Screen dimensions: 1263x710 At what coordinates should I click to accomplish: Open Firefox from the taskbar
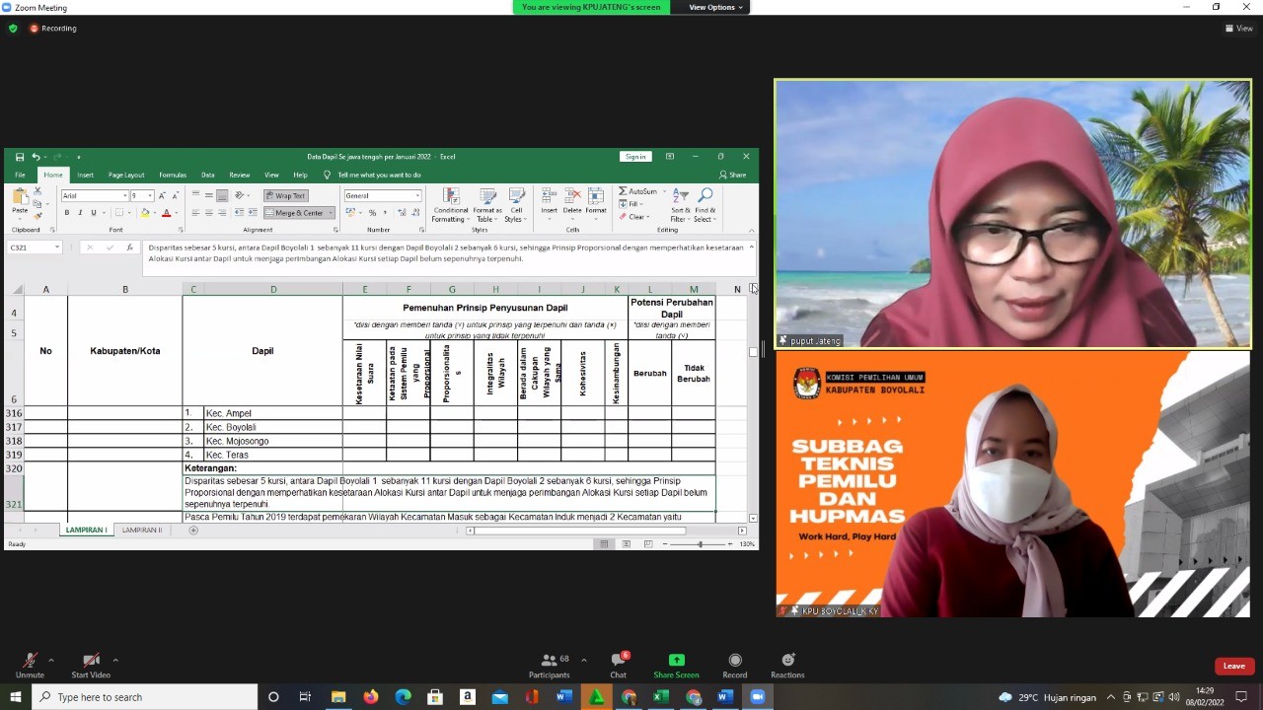pyautogui.click(x=370, y=697)
